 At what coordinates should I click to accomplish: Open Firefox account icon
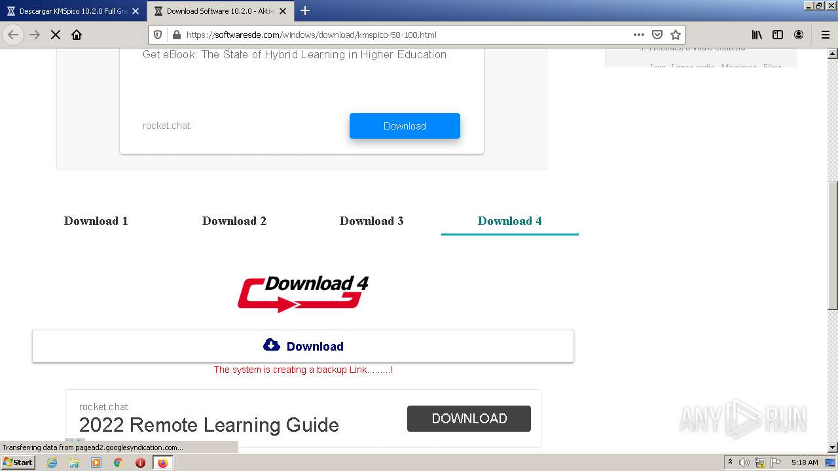pyautogui.click(x=799, y=35)
